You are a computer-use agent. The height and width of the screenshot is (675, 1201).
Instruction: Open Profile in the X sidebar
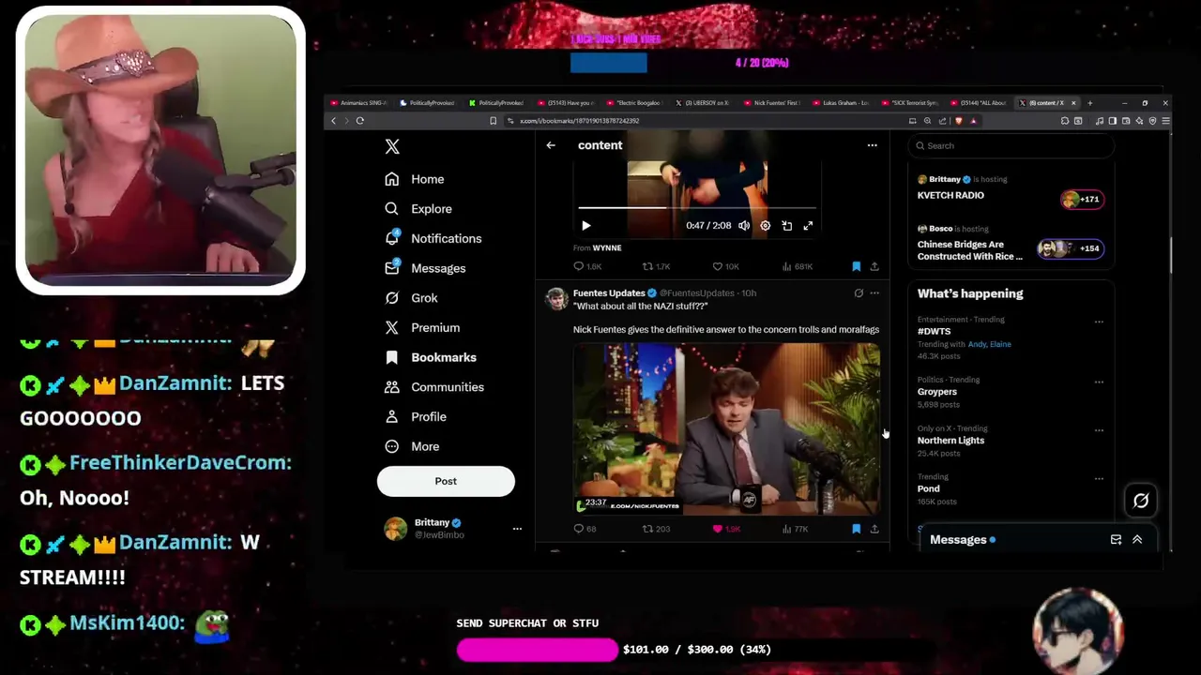coord(416,416)
